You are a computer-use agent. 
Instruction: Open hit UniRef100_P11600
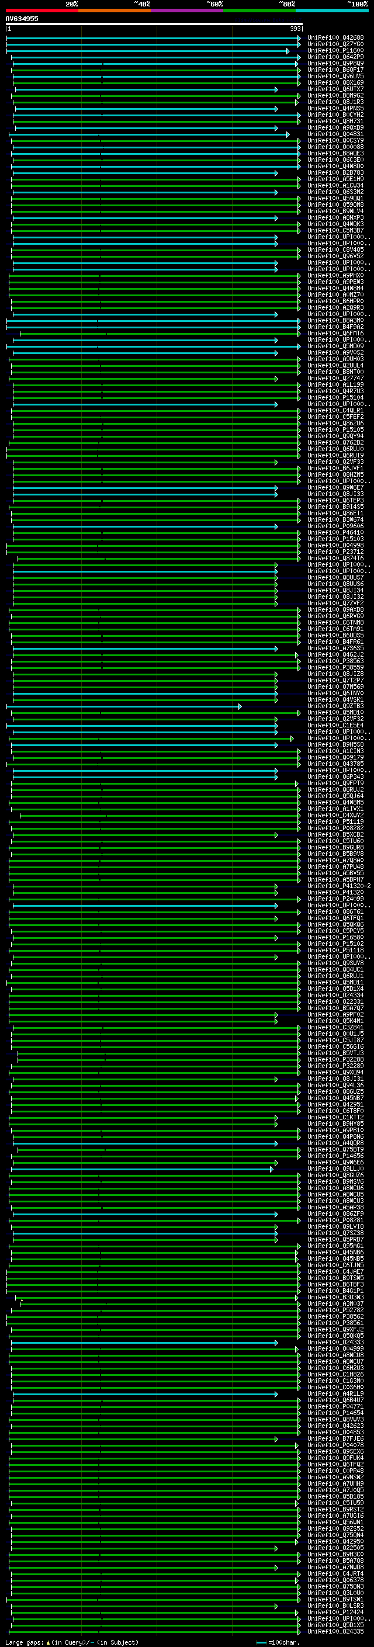tap(335, 50)
